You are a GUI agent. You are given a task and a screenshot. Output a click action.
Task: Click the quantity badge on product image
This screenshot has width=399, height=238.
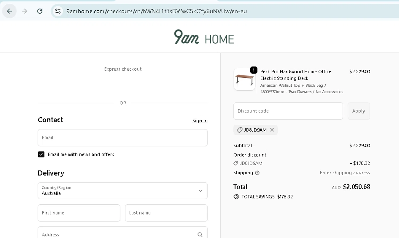(x=254, y=70)
